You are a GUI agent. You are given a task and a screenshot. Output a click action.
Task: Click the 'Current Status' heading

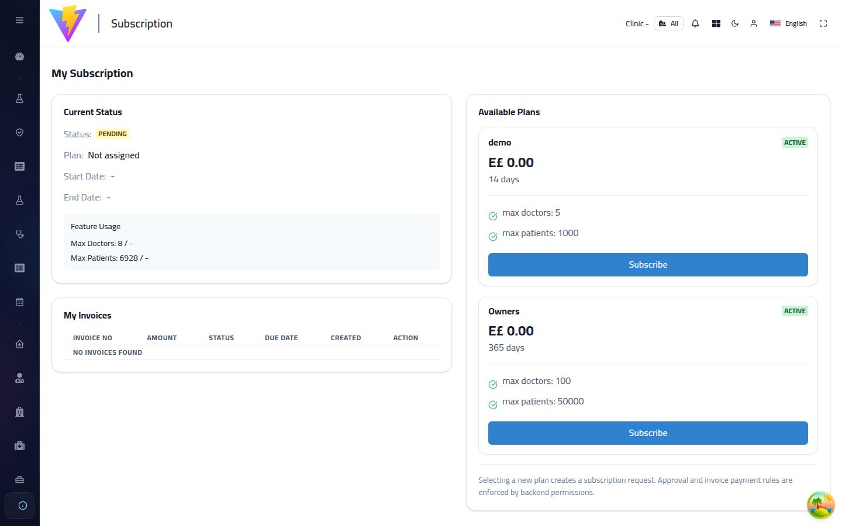pos(93,112)
